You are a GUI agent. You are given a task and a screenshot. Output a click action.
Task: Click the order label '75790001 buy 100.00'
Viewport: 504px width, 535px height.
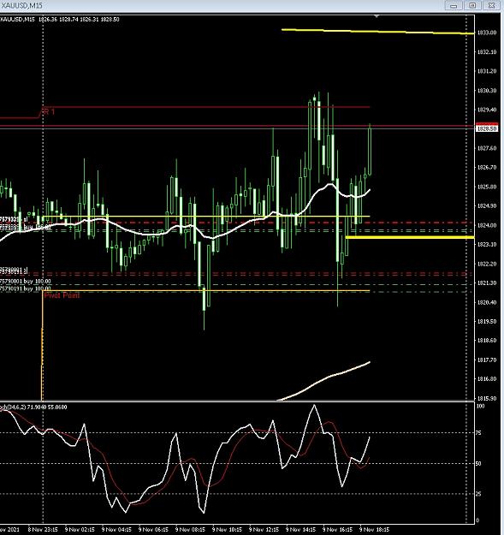pyautogui.click(x=26, y=282)
